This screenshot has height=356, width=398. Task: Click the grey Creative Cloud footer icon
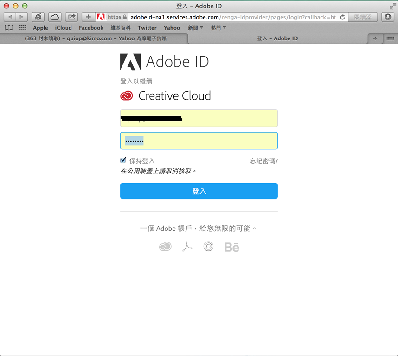click(165, 247)
